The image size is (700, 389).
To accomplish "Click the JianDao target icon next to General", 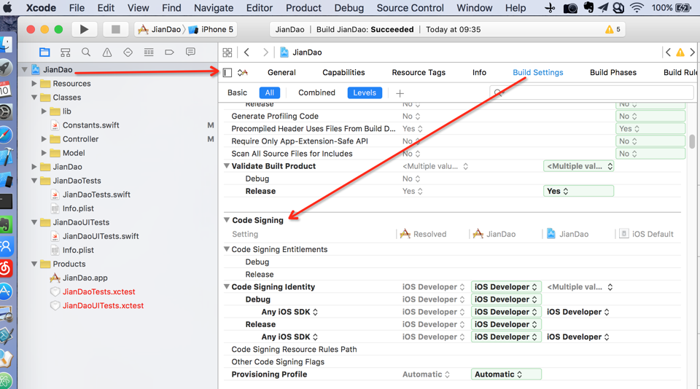I will pos(242,72).
